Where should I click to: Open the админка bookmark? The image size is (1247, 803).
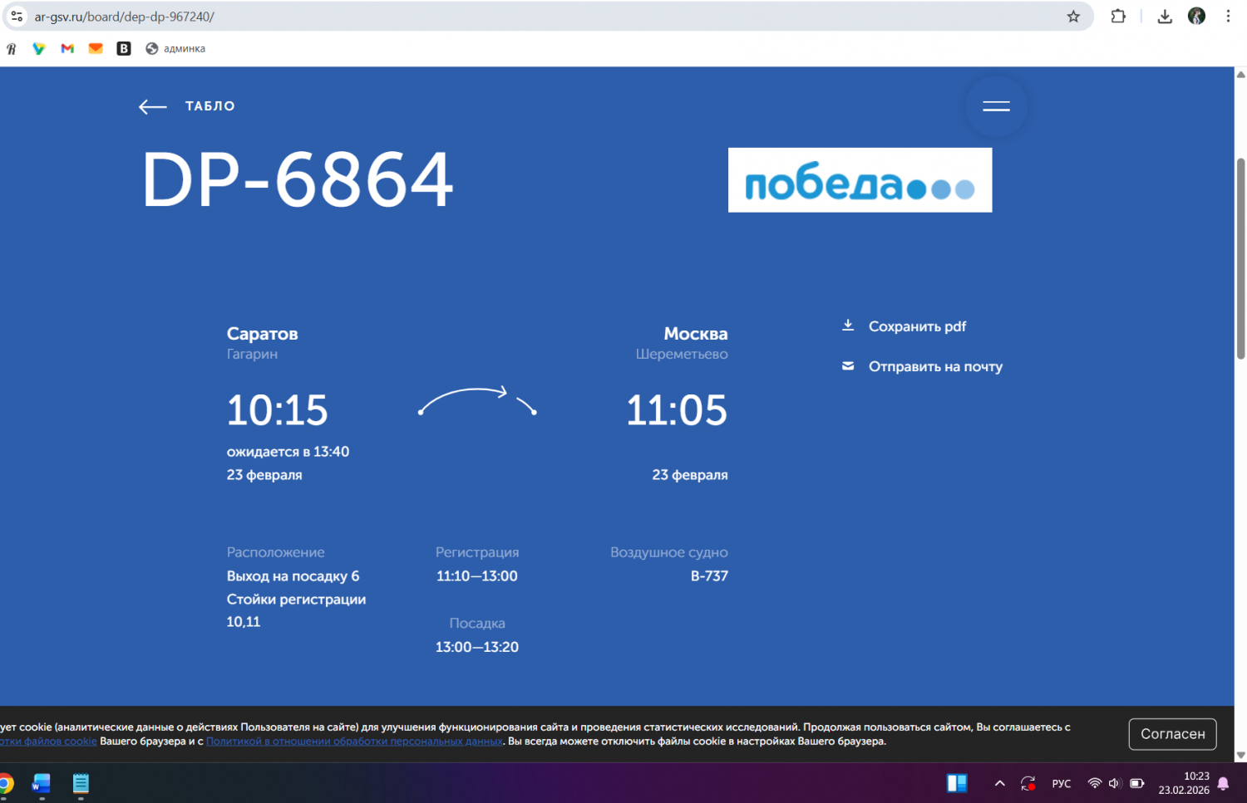175,49
